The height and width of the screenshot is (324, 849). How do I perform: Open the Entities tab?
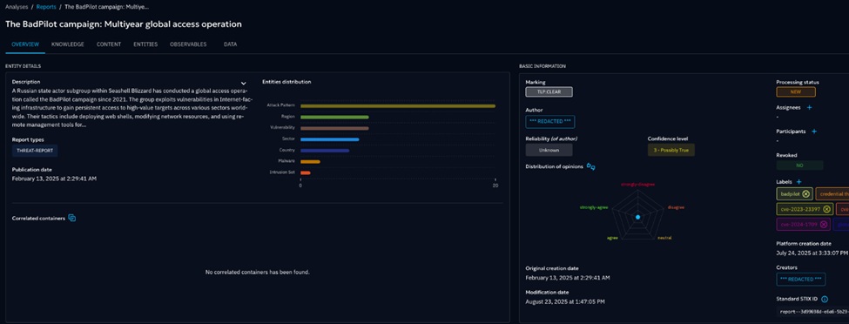(145, 44)
